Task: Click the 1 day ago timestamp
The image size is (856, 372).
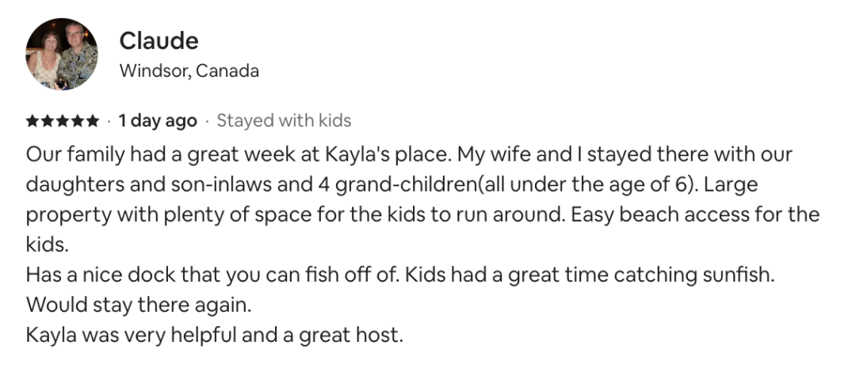Action: click(x=158, y=120)
